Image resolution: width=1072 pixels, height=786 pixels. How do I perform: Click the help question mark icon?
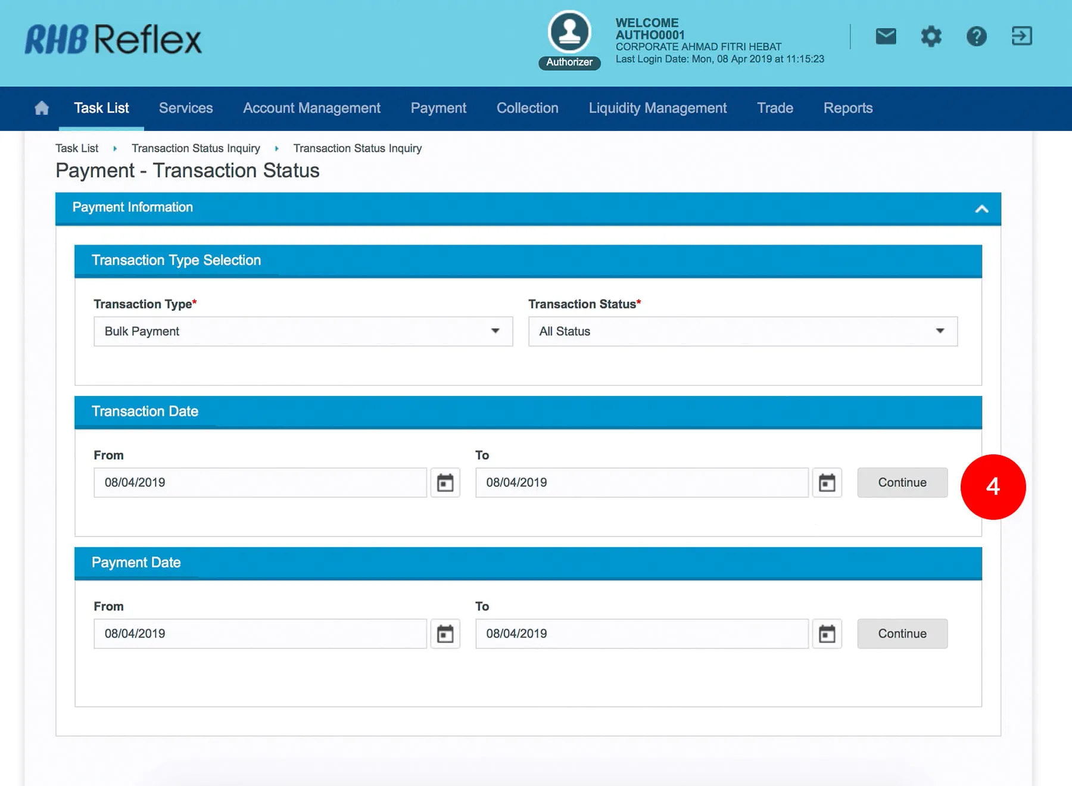[976, 36]
